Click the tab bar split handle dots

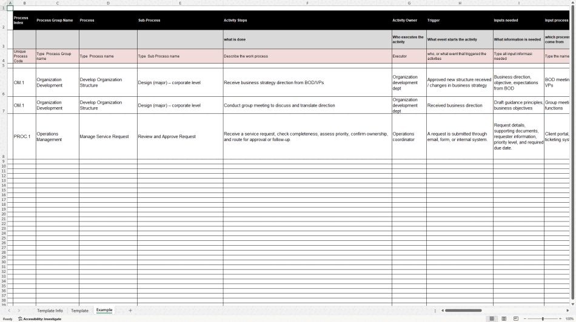coord(435,310)
